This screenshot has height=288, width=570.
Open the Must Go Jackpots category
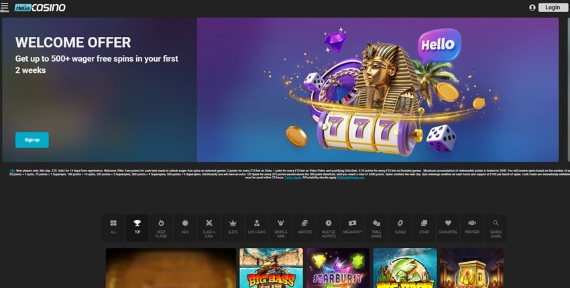329,228
